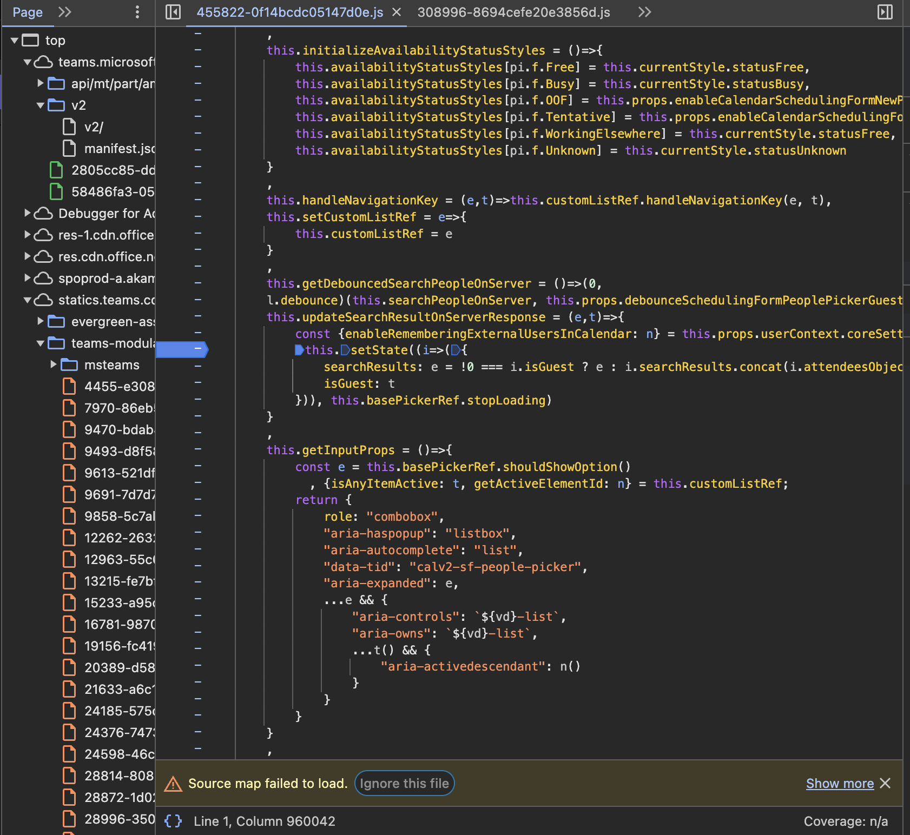The width and height of the screenshot is (910, 835).
Task: Select 455822-0f14bcdc05147d0e.js file tab
Action: click(x=289, y=12)
